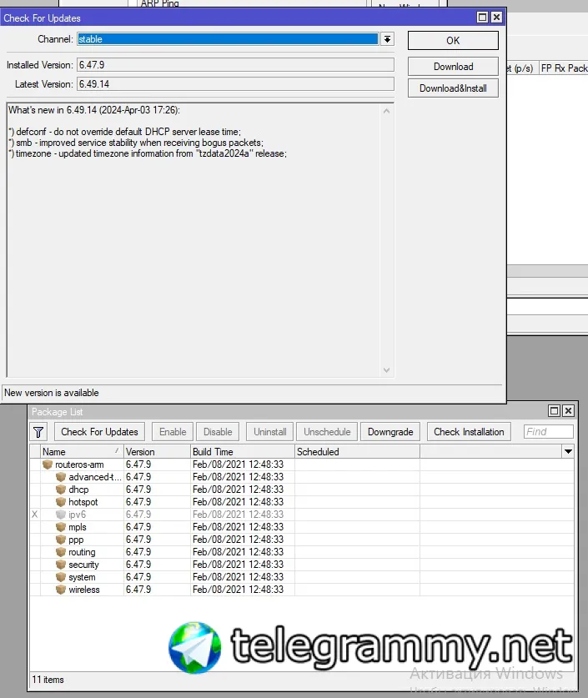588x698 pixels.
Task: Click the Unschedule button
Action: tap(327, 432)
